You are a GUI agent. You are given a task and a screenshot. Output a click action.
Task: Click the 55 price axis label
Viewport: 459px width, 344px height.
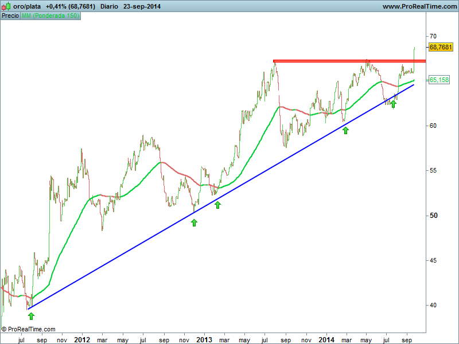click(x=433, y=170)
